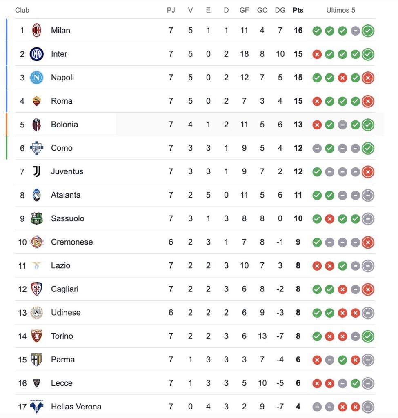Viewport: 398px width, 418px height.
Task: Click the Juventus club logo
Action: (37, 172)
